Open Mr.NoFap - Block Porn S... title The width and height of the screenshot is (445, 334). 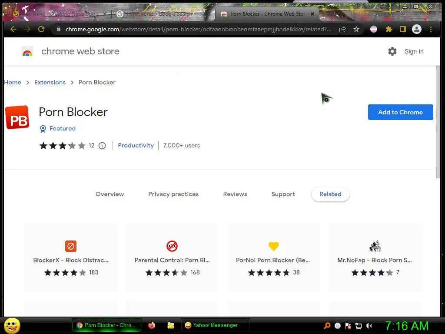(x=375, y=260)
